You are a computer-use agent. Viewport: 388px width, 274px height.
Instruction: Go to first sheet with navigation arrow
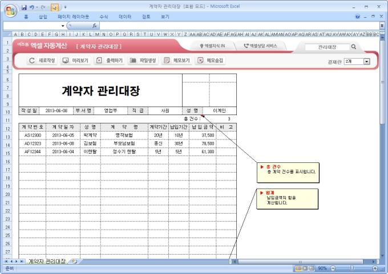coord(6,261)
